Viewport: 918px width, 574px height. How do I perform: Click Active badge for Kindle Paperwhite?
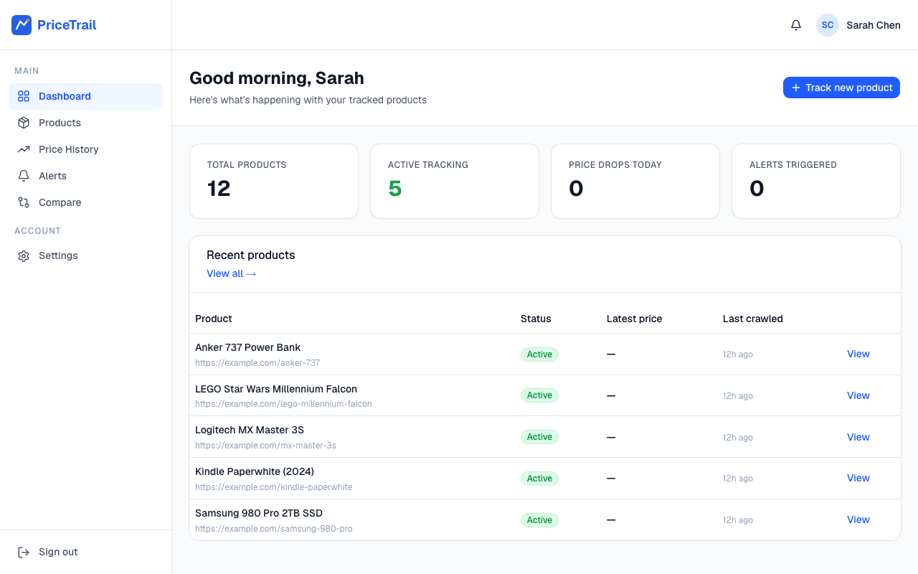pyautogui.click(x=539, y=479)
